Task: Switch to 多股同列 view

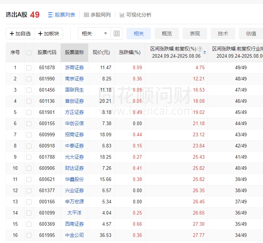Action: (x=97, y=15)
